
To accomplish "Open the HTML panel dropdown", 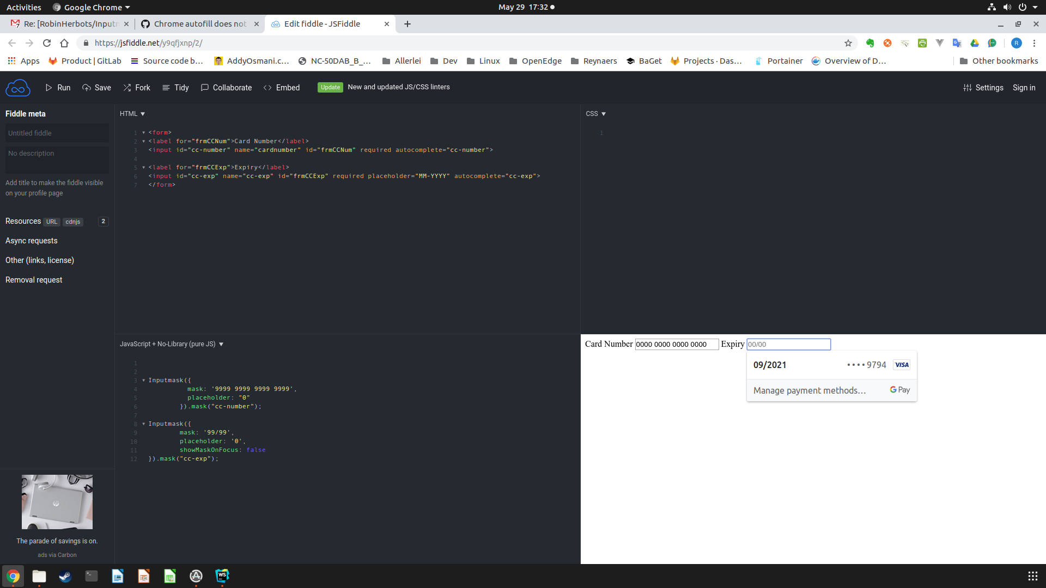I will click(x=132, y=113).
